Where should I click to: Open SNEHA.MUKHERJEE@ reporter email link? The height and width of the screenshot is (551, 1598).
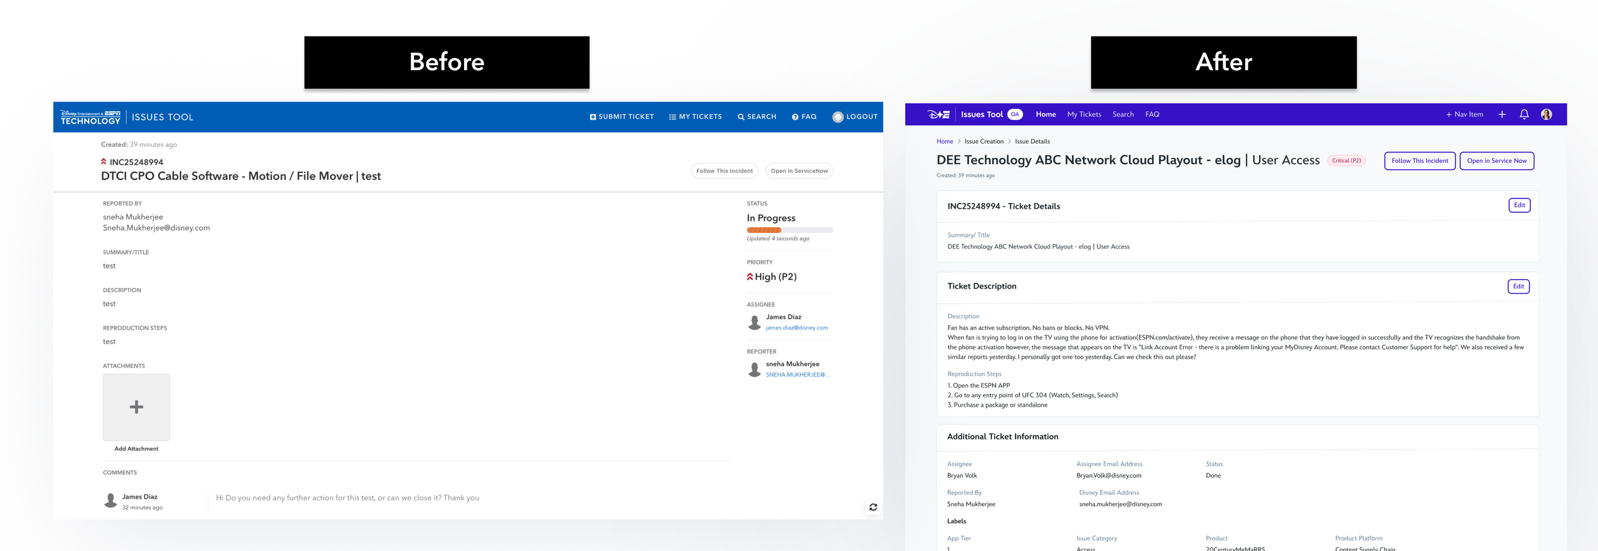coord(798,375)
